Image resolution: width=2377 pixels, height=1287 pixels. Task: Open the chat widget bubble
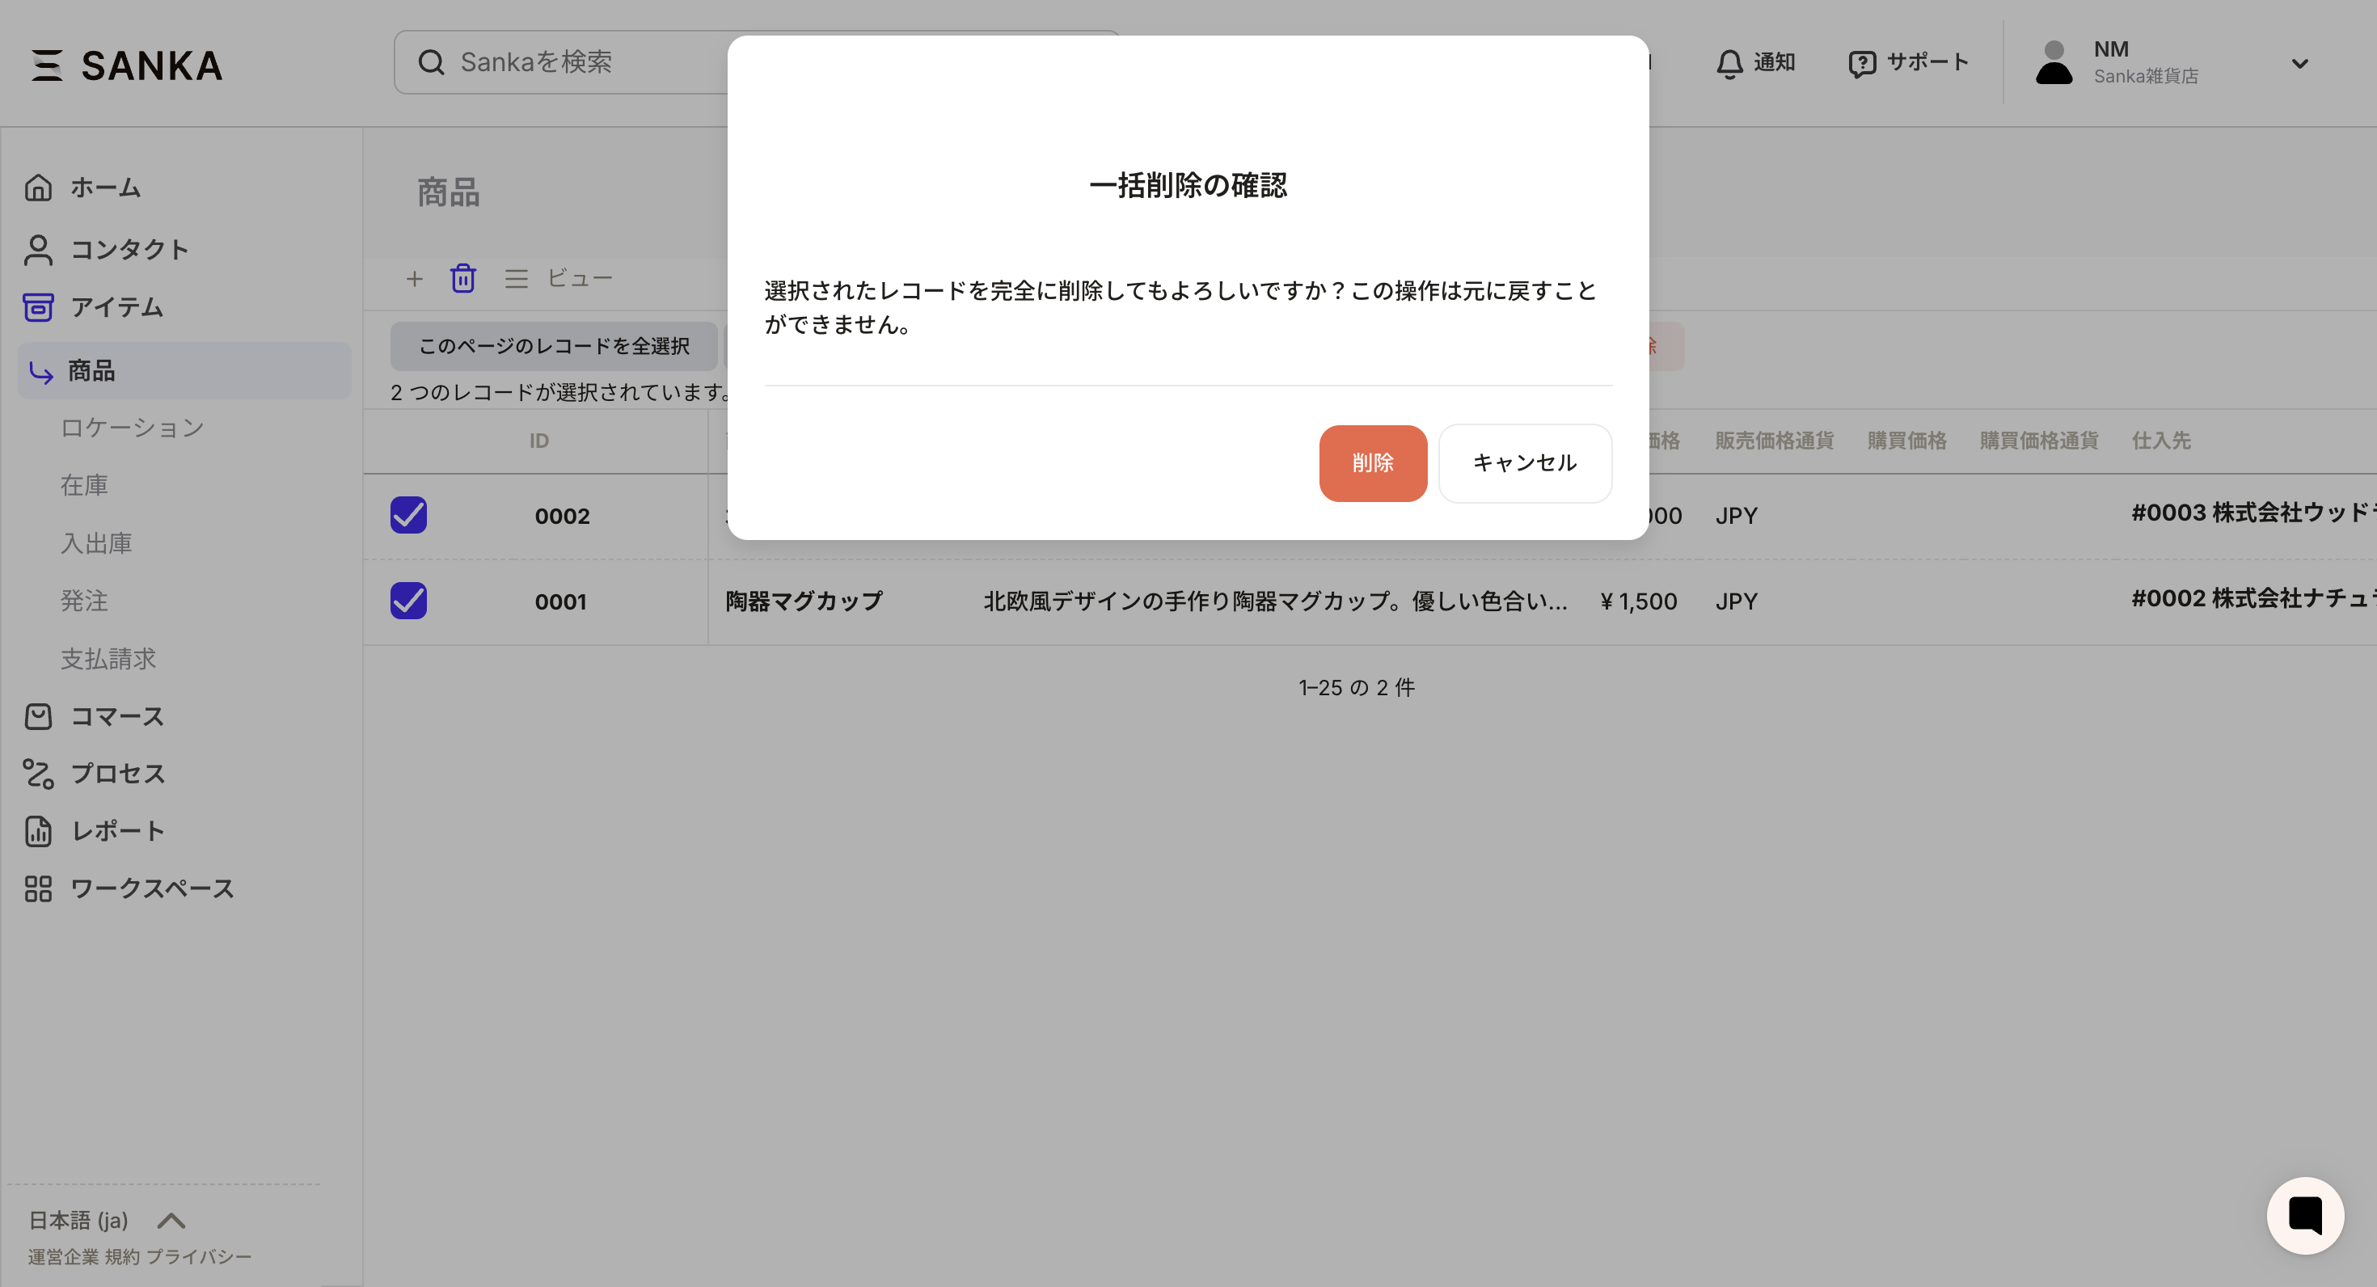coord(2304,1215)
